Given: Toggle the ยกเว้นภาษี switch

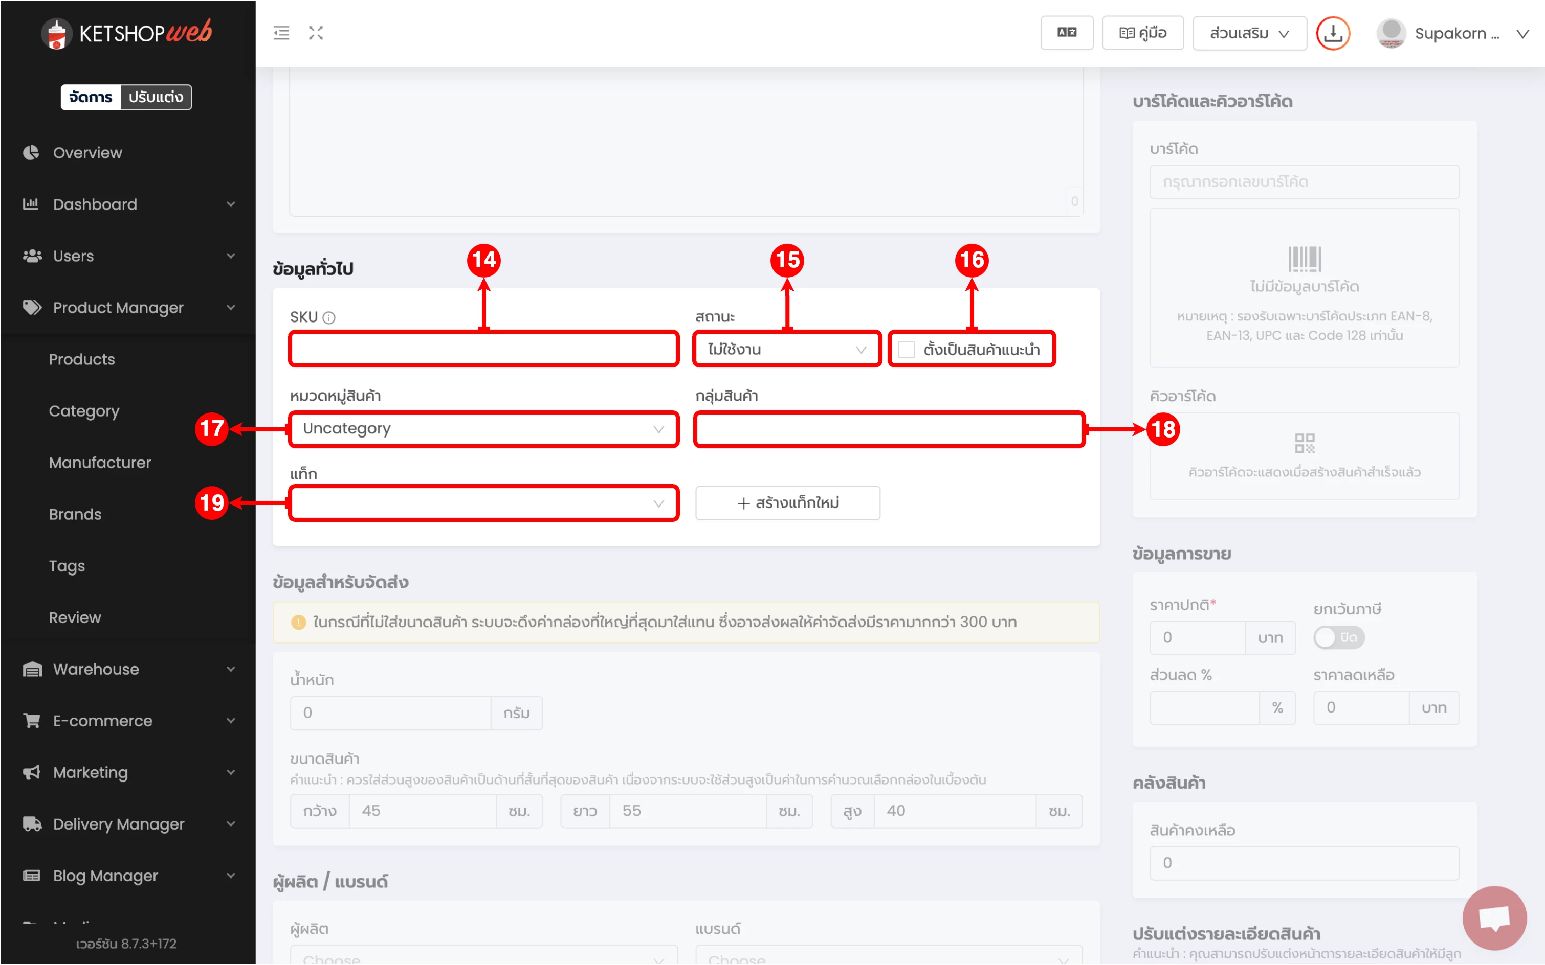Looking at the screenshot, I should pos(1339,637).
